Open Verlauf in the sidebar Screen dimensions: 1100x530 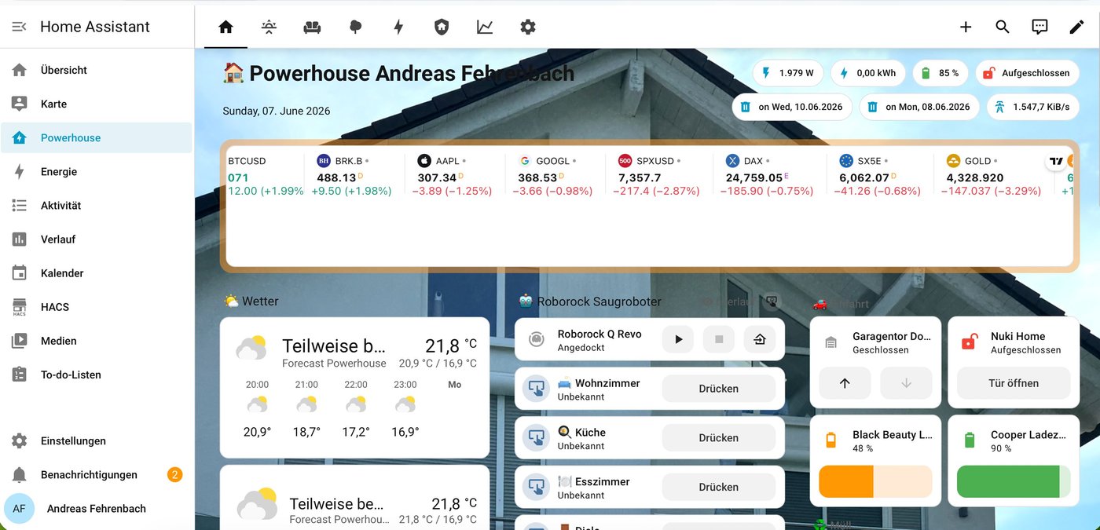(96, 239)
